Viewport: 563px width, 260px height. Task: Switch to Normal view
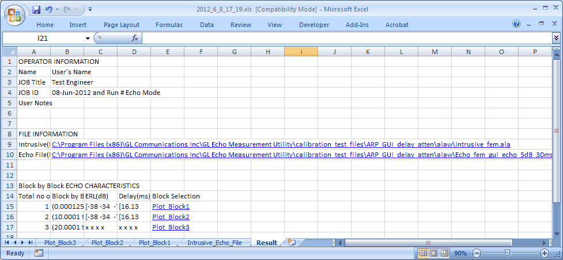[423, 253]
